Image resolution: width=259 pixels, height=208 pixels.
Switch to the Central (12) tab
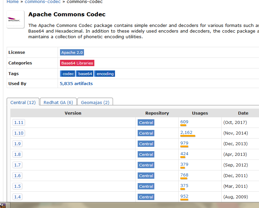(x=23, y=102)
